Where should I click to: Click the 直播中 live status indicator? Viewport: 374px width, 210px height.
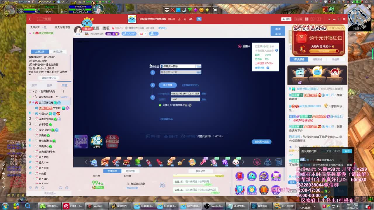pyautogui.click(x=244, y=46)
